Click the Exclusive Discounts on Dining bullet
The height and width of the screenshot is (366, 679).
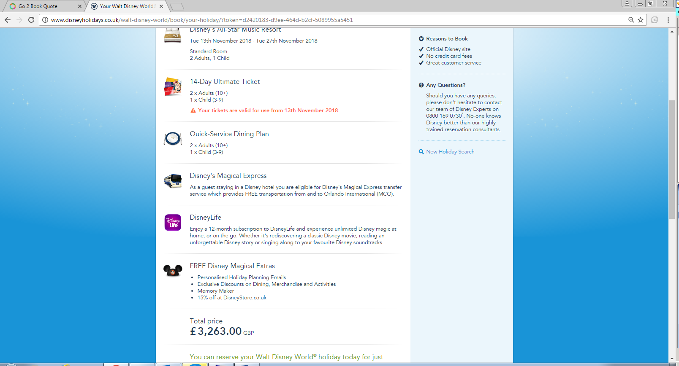click(x=266, y=284)
